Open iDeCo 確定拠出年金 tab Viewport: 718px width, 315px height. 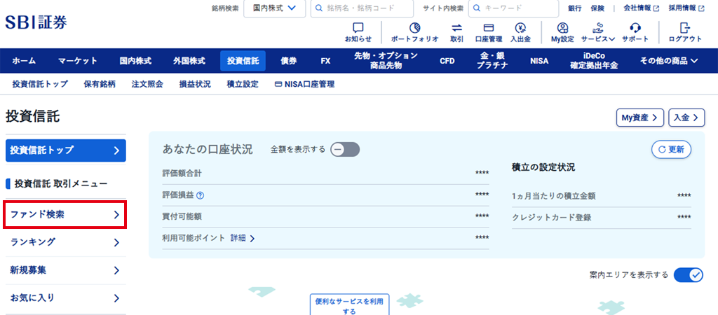[594, 61]
